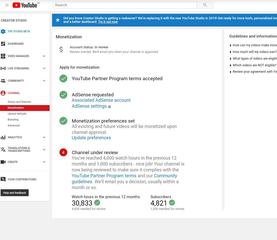Click the Analytics bar chart icon
The height and width of the screenshot is (240, 277).
[3, 137]
